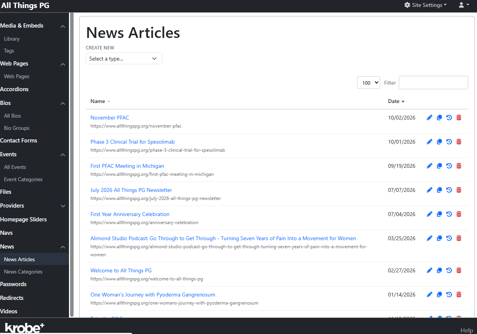Screen dimensions: 477x334
Task: Collapse the Media & Embeds section
Action: [63, 26]
